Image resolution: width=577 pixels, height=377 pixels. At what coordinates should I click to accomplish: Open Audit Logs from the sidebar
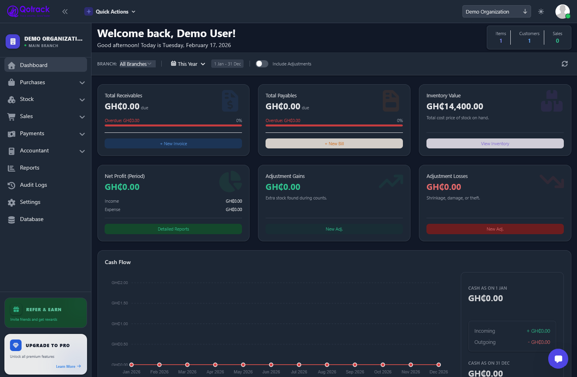pos(46,185)
